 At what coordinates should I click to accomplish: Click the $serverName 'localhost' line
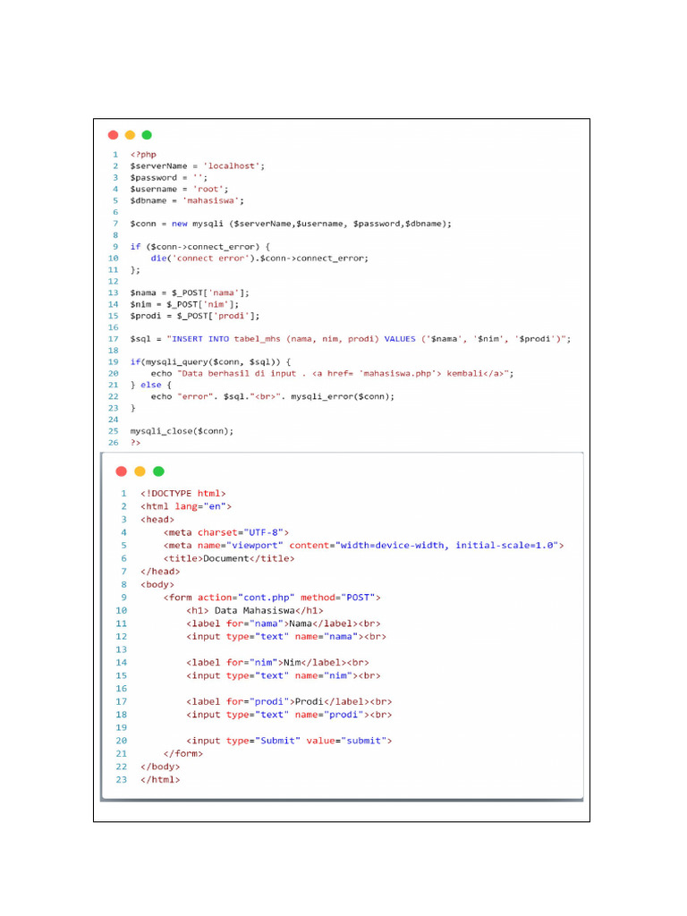pos(198,165)
